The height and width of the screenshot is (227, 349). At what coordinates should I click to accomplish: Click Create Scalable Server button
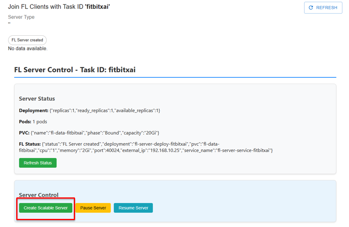45,208
